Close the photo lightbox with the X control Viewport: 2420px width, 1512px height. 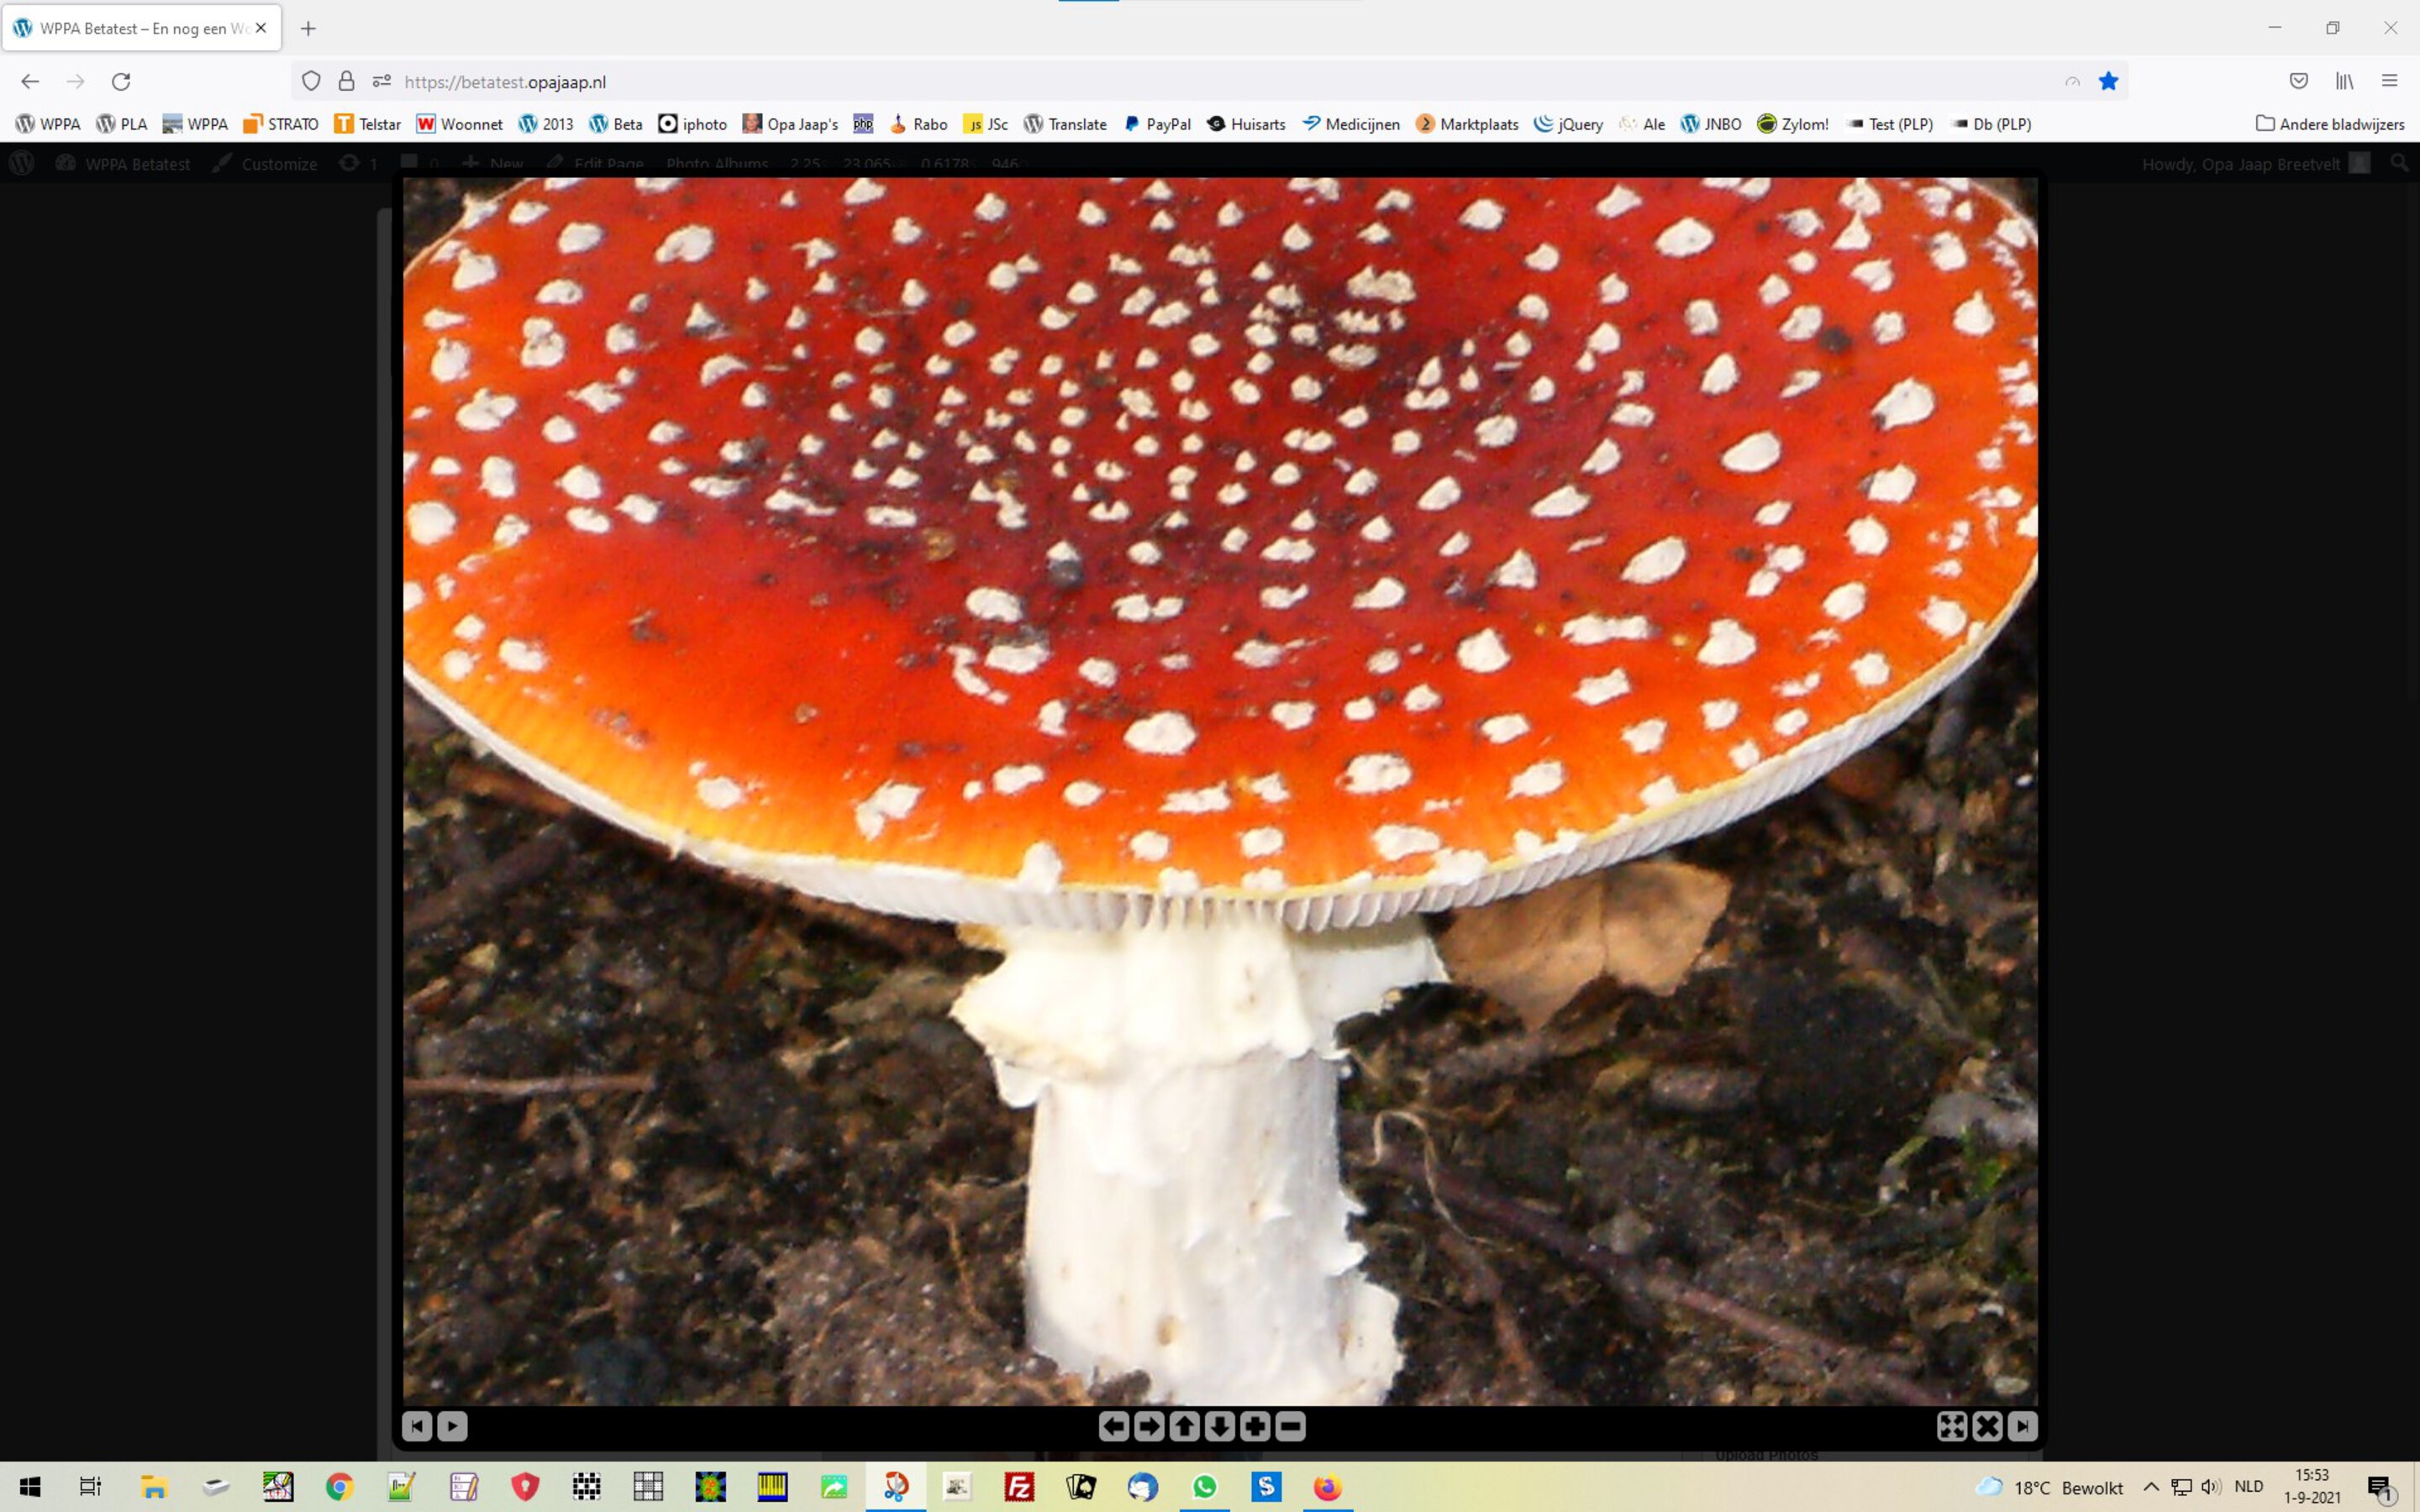(x=1987, y=1426)
